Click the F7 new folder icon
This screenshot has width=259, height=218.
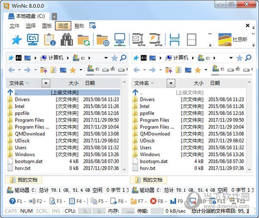[133, 201]
